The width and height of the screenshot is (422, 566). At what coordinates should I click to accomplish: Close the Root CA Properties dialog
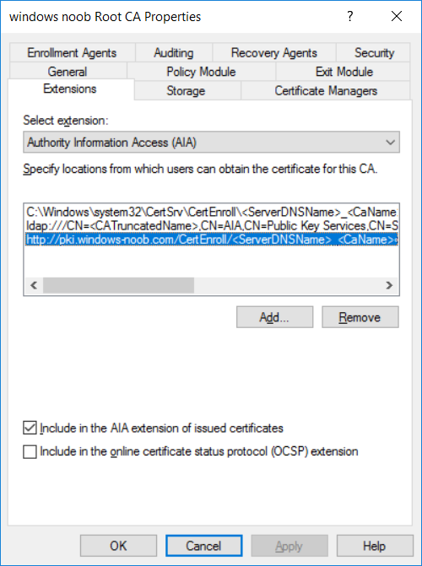397,16
